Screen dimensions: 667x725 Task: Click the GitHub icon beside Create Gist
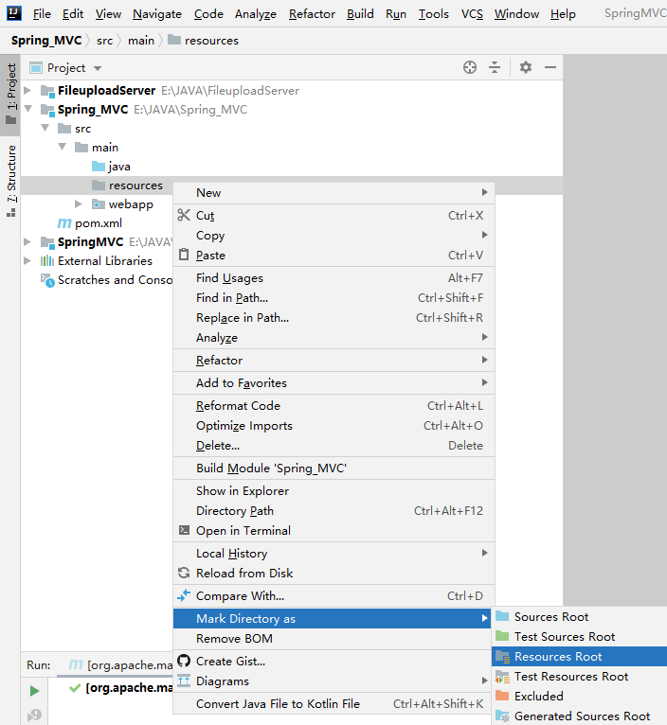click(x=184, y=661)
